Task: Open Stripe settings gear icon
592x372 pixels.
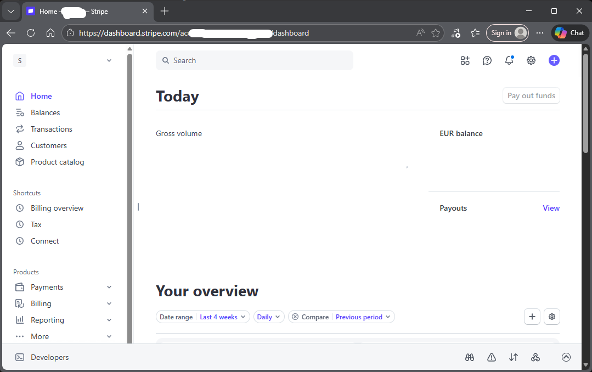Action: click(531, 60)
